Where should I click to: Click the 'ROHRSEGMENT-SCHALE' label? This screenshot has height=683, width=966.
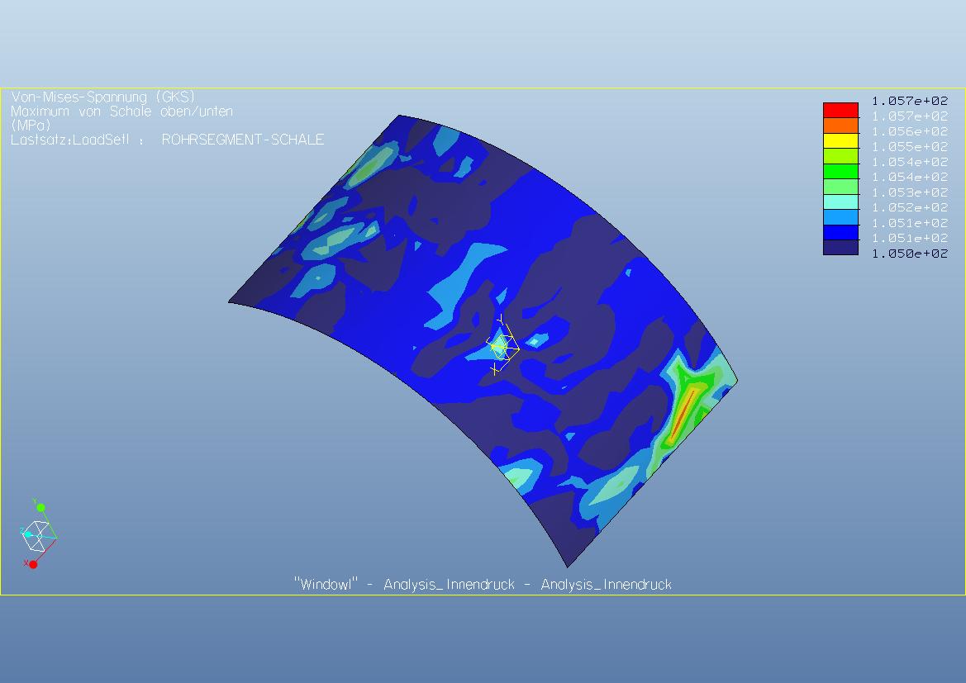pos(243,140)
